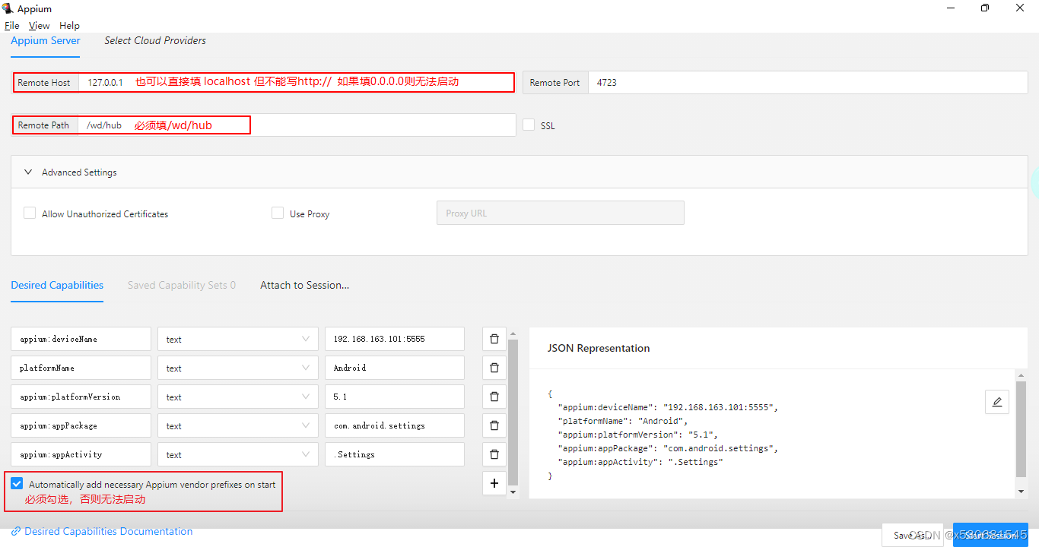Click the Start Session button
Viewport: 1039px width, 547px height.
(x=990, y=535)
